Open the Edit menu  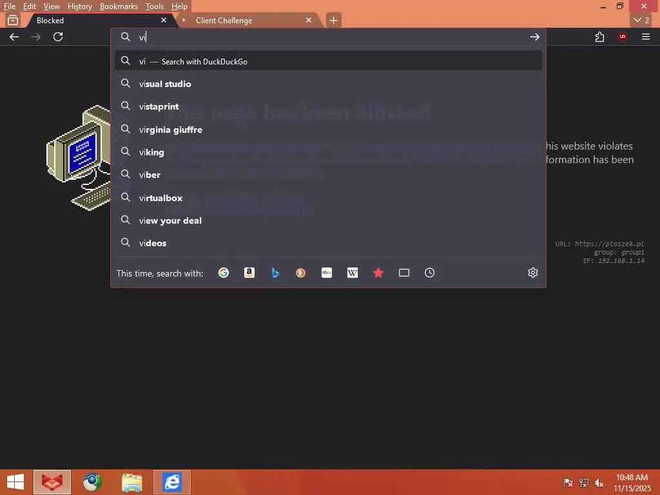(x=29, y=6)
